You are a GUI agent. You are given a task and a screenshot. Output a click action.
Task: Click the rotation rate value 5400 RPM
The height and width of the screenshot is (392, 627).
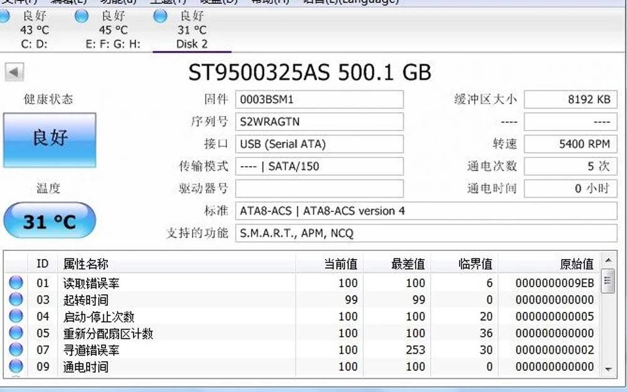[x=571, y=144]
